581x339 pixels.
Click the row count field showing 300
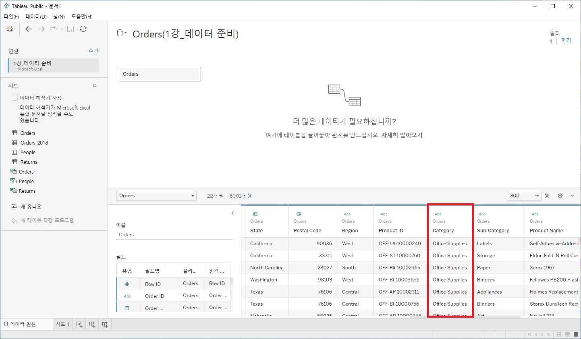pos(519,196)
